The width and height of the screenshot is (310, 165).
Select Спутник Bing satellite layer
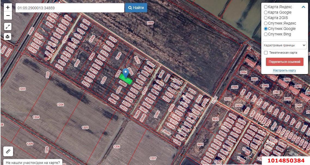[266, 34]
